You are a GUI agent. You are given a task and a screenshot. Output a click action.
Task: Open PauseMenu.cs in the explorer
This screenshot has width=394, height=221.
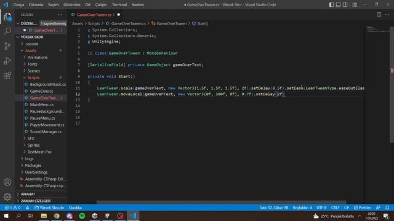click(x=41, y=118)
